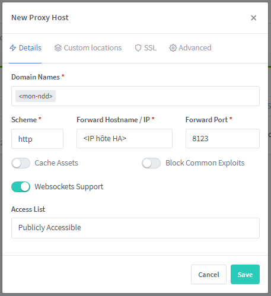
Task: Click the lightning bolt Details icon
Action: pyautogui.click(x=13, y=48)
